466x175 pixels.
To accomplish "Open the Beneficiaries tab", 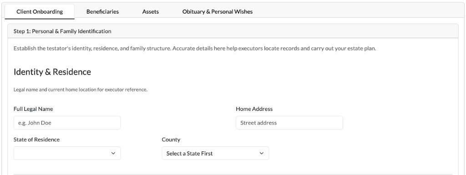I will tap(102, 12).
